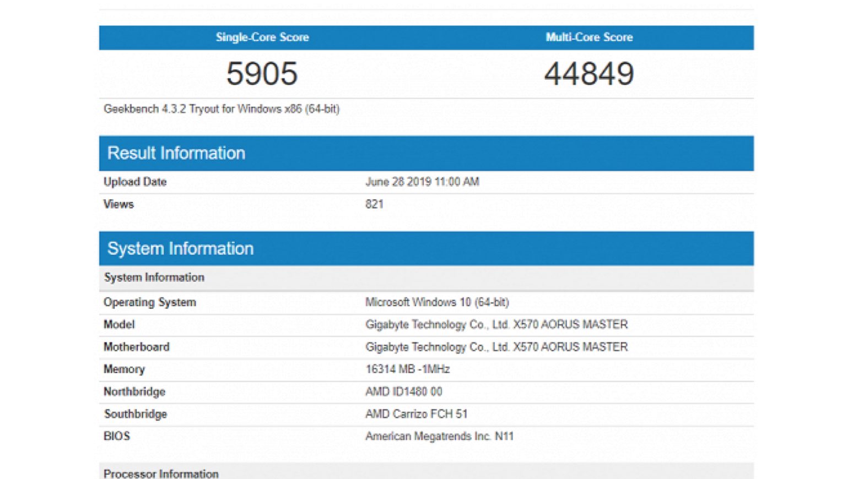
Task: Click the Single-Core Score heading
Action: pos(262,37)
